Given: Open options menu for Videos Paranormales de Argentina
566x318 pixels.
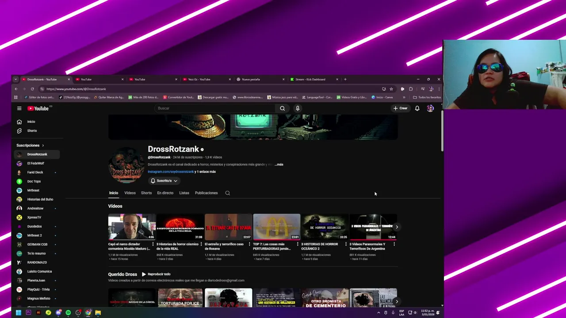Looking at the screenshot, I should 394,244.
